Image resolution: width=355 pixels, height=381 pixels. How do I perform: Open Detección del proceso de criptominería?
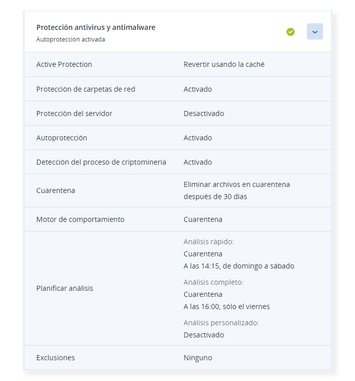click(177, 162)
